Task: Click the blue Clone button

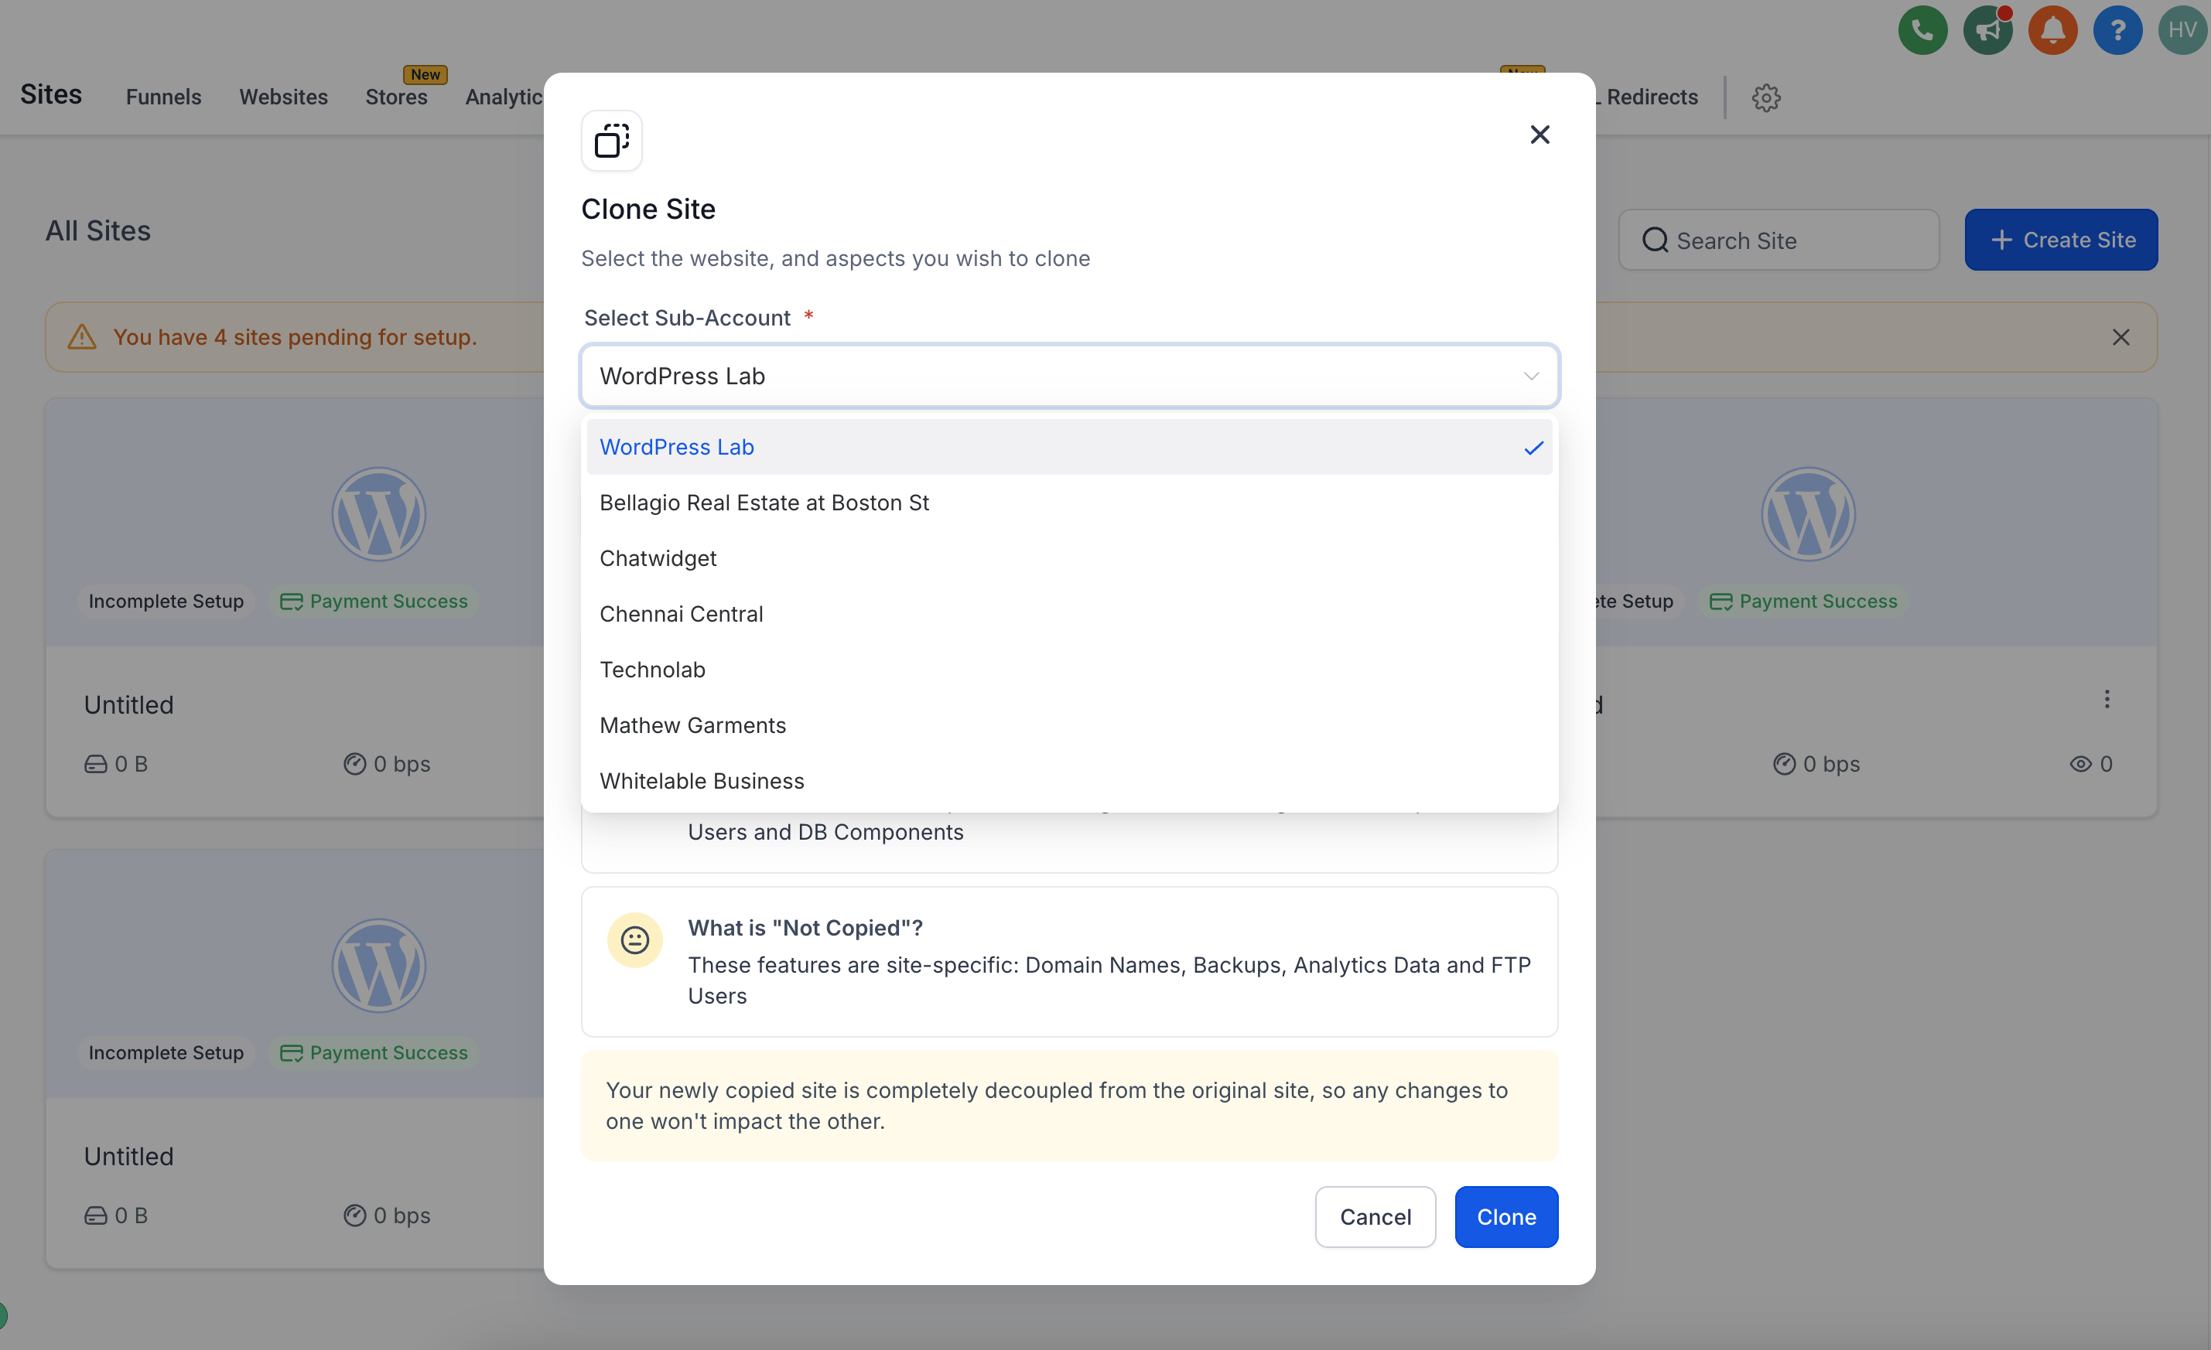Action: 1505,1216
